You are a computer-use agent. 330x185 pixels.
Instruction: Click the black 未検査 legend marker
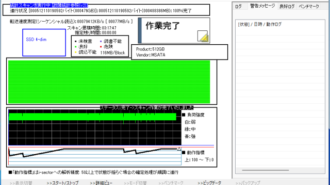point(76,41)
